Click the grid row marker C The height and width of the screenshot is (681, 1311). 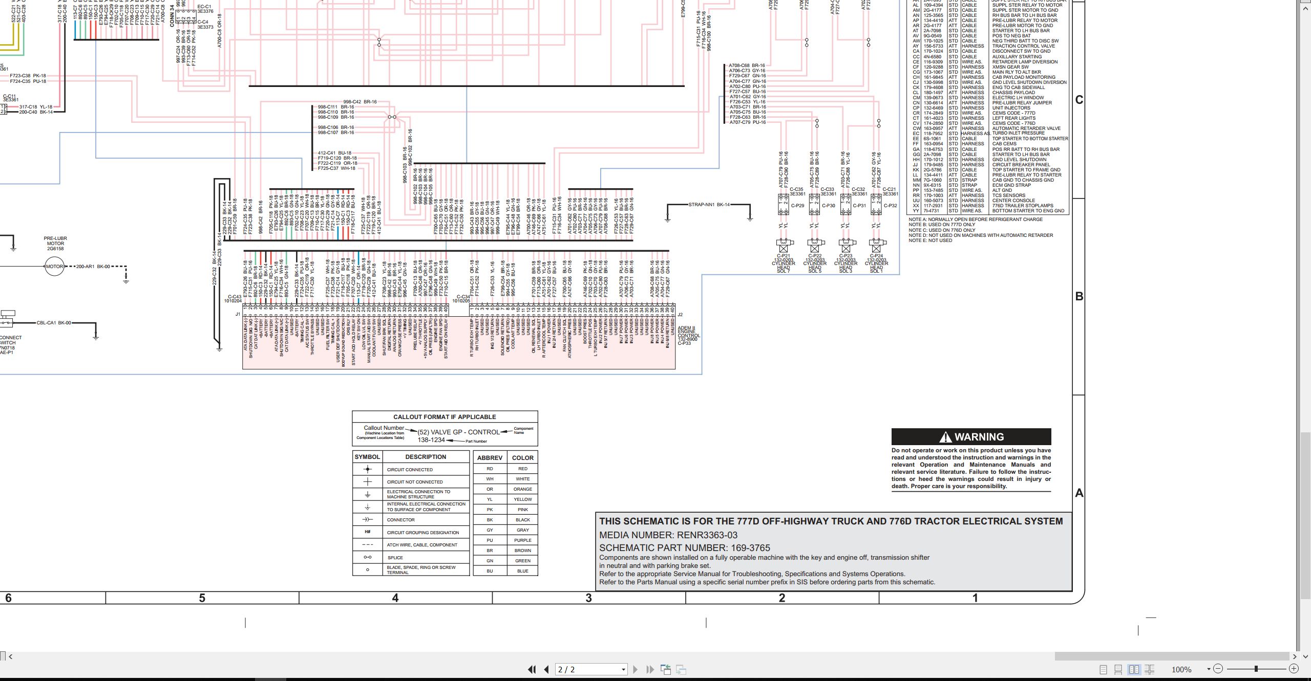(1079, 100)
